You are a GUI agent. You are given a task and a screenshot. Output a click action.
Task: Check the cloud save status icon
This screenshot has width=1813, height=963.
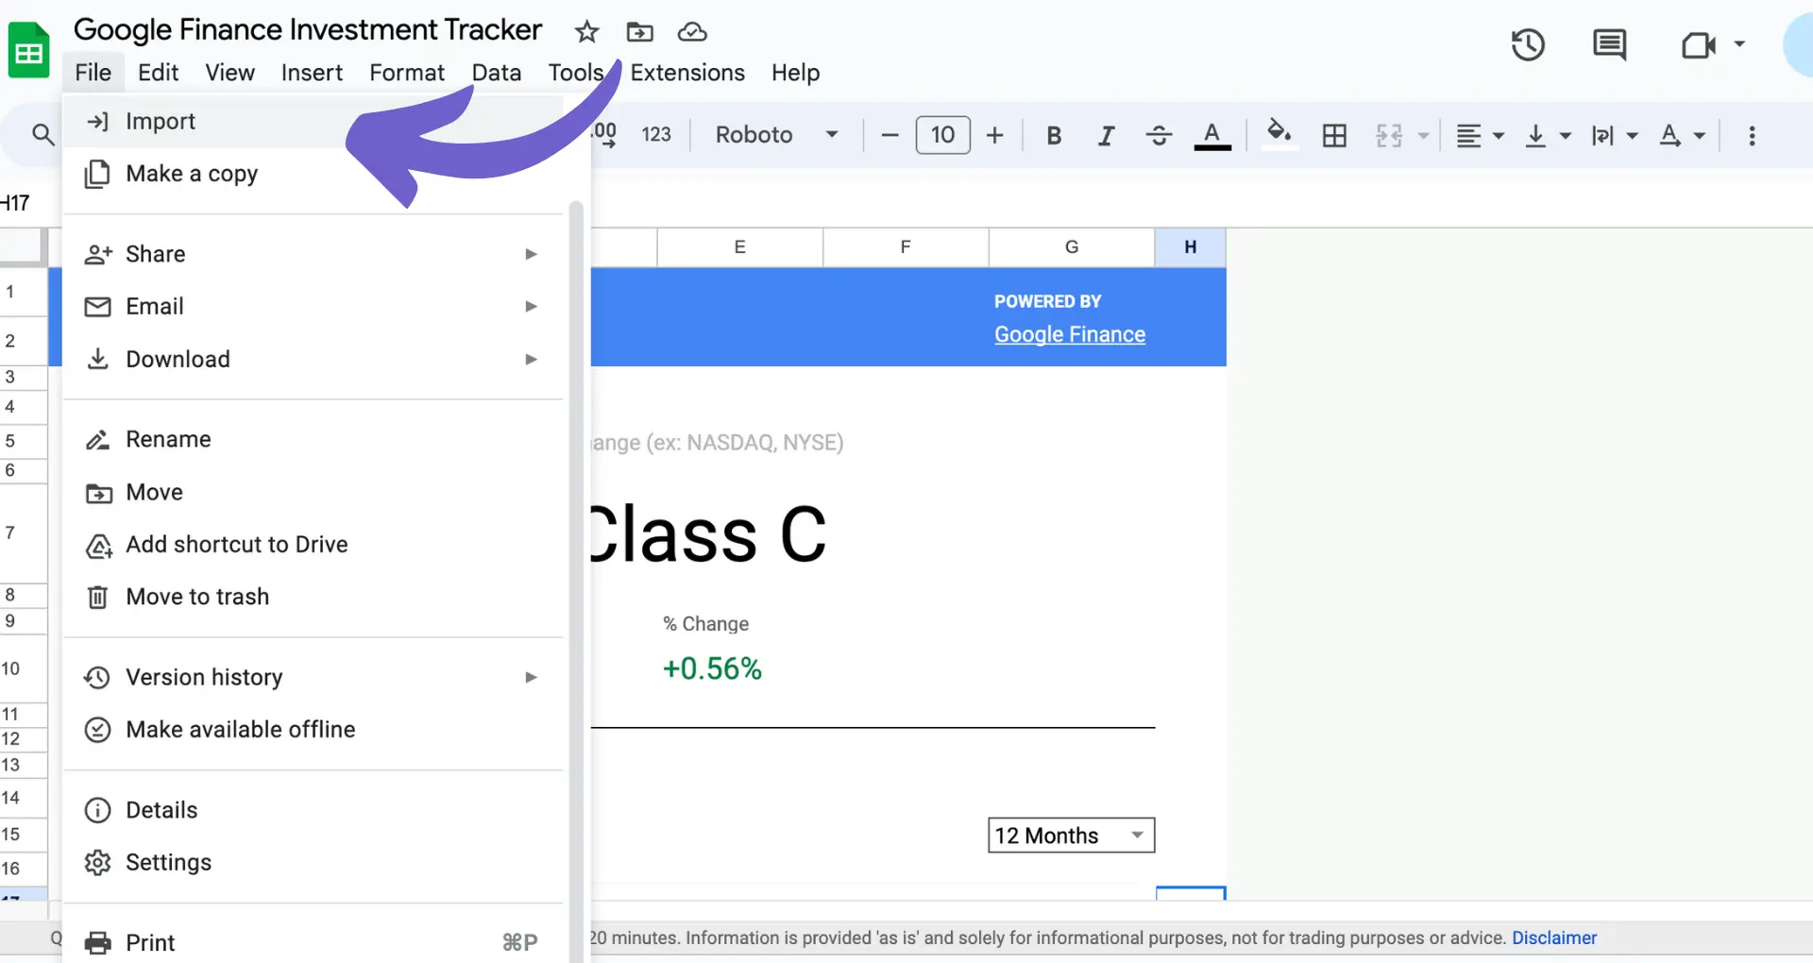click(692, 32)
